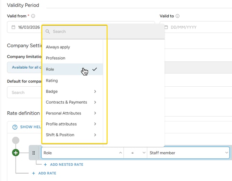This screenshot has height=181, width=232.
Task: Choose Always apply from the list
Action: click(58, 47)
